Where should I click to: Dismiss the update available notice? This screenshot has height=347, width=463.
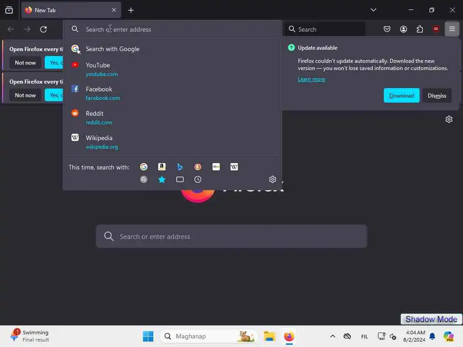click(437, 96)
